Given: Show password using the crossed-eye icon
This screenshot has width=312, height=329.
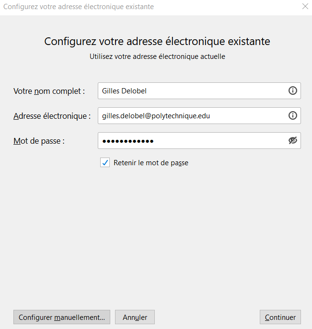Looking at the screenshot, I should [293, 140].
